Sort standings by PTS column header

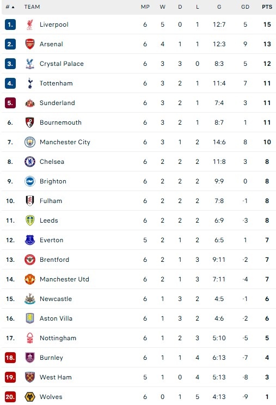click(x=267, y=7)
